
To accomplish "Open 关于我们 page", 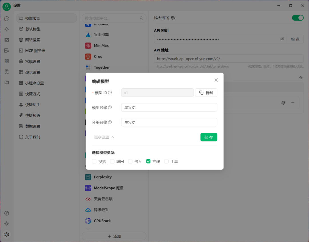I will [x=47, y=137].
